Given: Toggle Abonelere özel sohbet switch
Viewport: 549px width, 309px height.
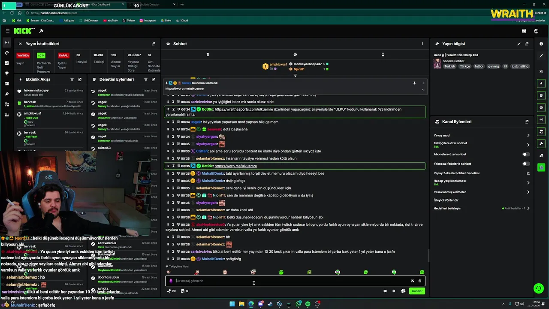Looking at the screenshot, I should pos(526,154).
